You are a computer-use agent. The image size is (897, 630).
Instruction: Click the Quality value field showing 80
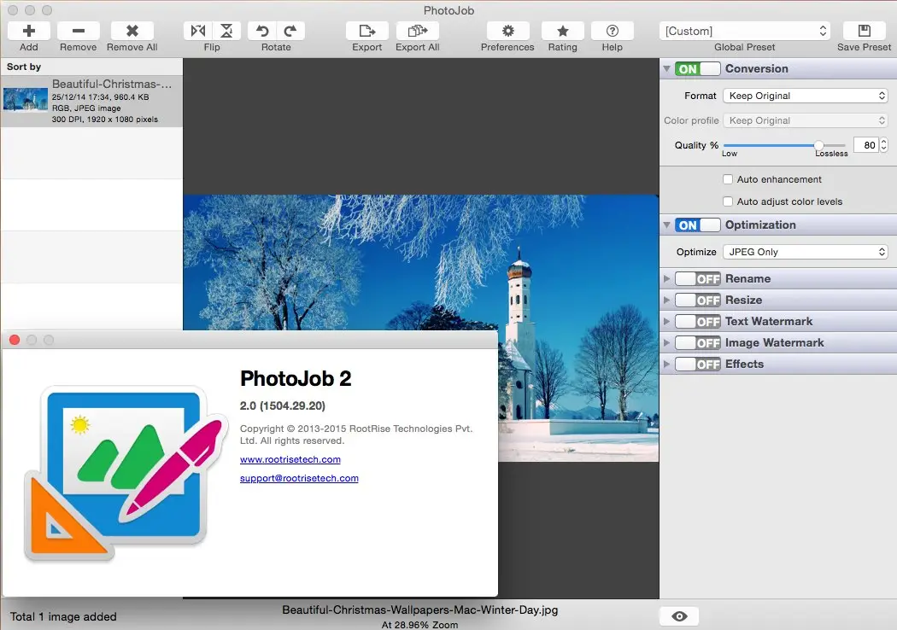pyautogui.click(x=865, y=145)
